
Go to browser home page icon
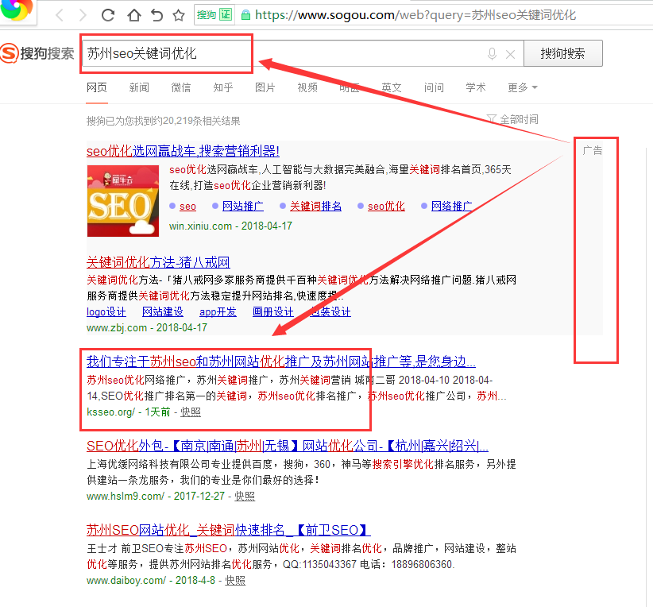[133, 15]
